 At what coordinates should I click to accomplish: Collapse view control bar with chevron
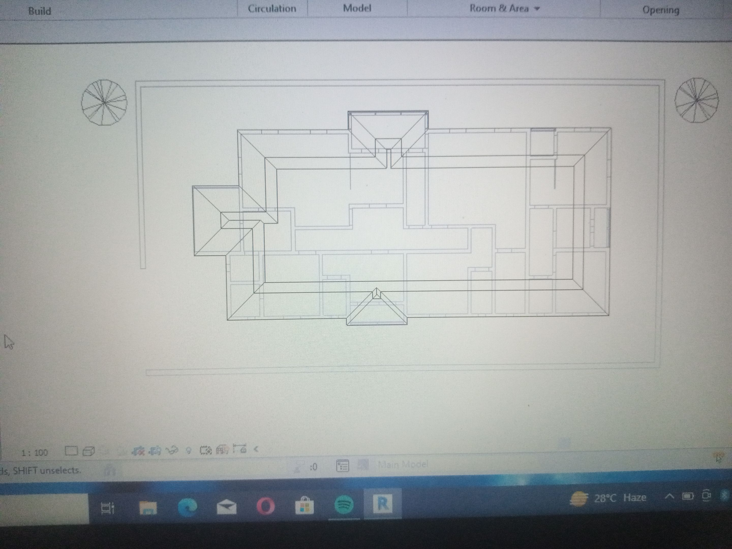256,449
